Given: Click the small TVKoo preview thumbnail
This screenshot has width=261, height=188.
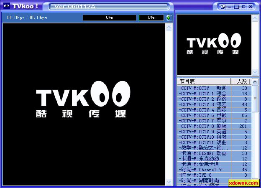Looking at the screenshot, I should (x=214, y=45).
